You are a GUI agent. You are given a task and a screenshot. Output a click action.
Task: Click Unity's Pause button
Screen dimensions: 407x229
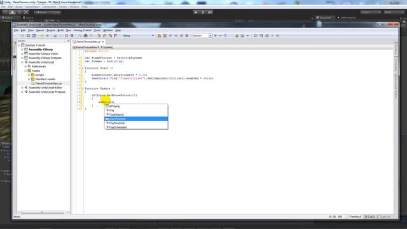click(x=203, y=12)
